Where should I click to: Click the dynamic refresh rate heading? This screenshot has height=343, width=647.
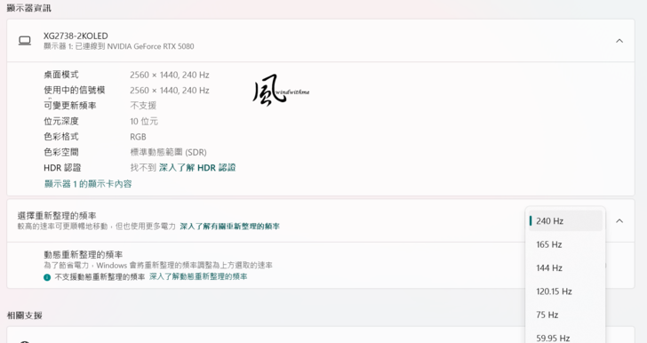(84, 255)
